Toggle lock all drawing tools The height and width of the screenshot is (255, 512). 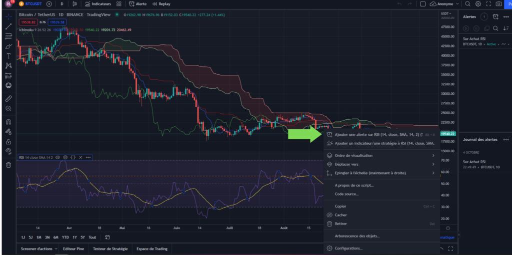[x=8, y=142]
